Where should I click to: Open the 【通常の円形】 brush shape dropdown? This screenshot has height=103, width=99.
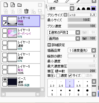click(x=78, y=33)
